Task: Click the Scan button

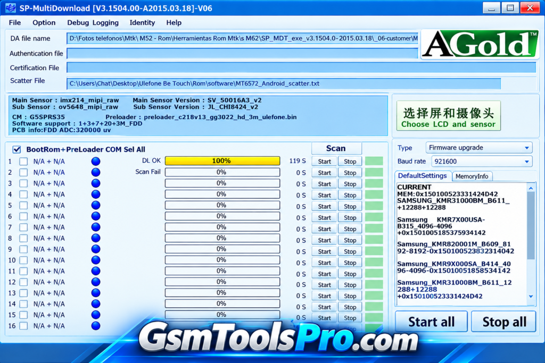Action: pos(336,148)
